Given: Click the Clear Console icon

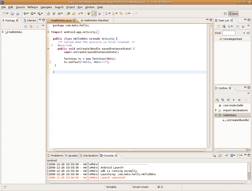Looking at the screenshot, I should click(x=214, y=155).
